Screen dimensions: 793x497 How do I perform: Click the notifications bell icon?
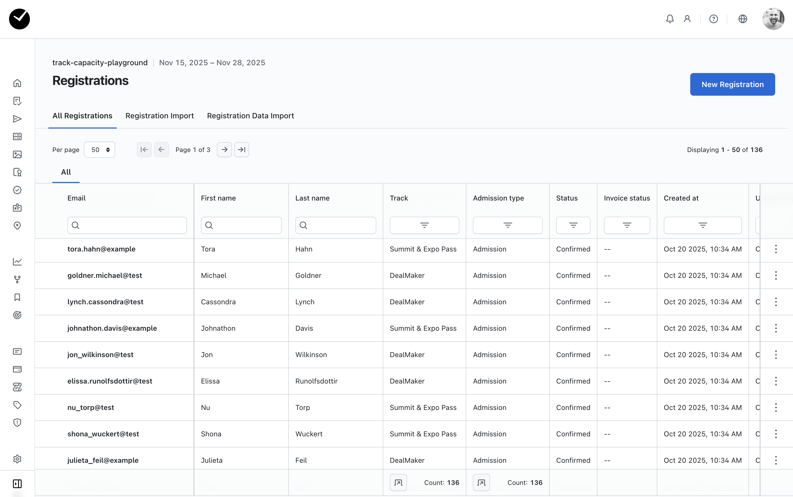pos(670,19)
